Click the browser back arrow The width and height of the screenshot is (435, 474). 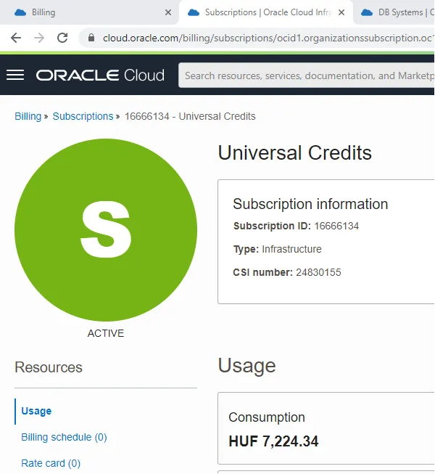(16, 38)
